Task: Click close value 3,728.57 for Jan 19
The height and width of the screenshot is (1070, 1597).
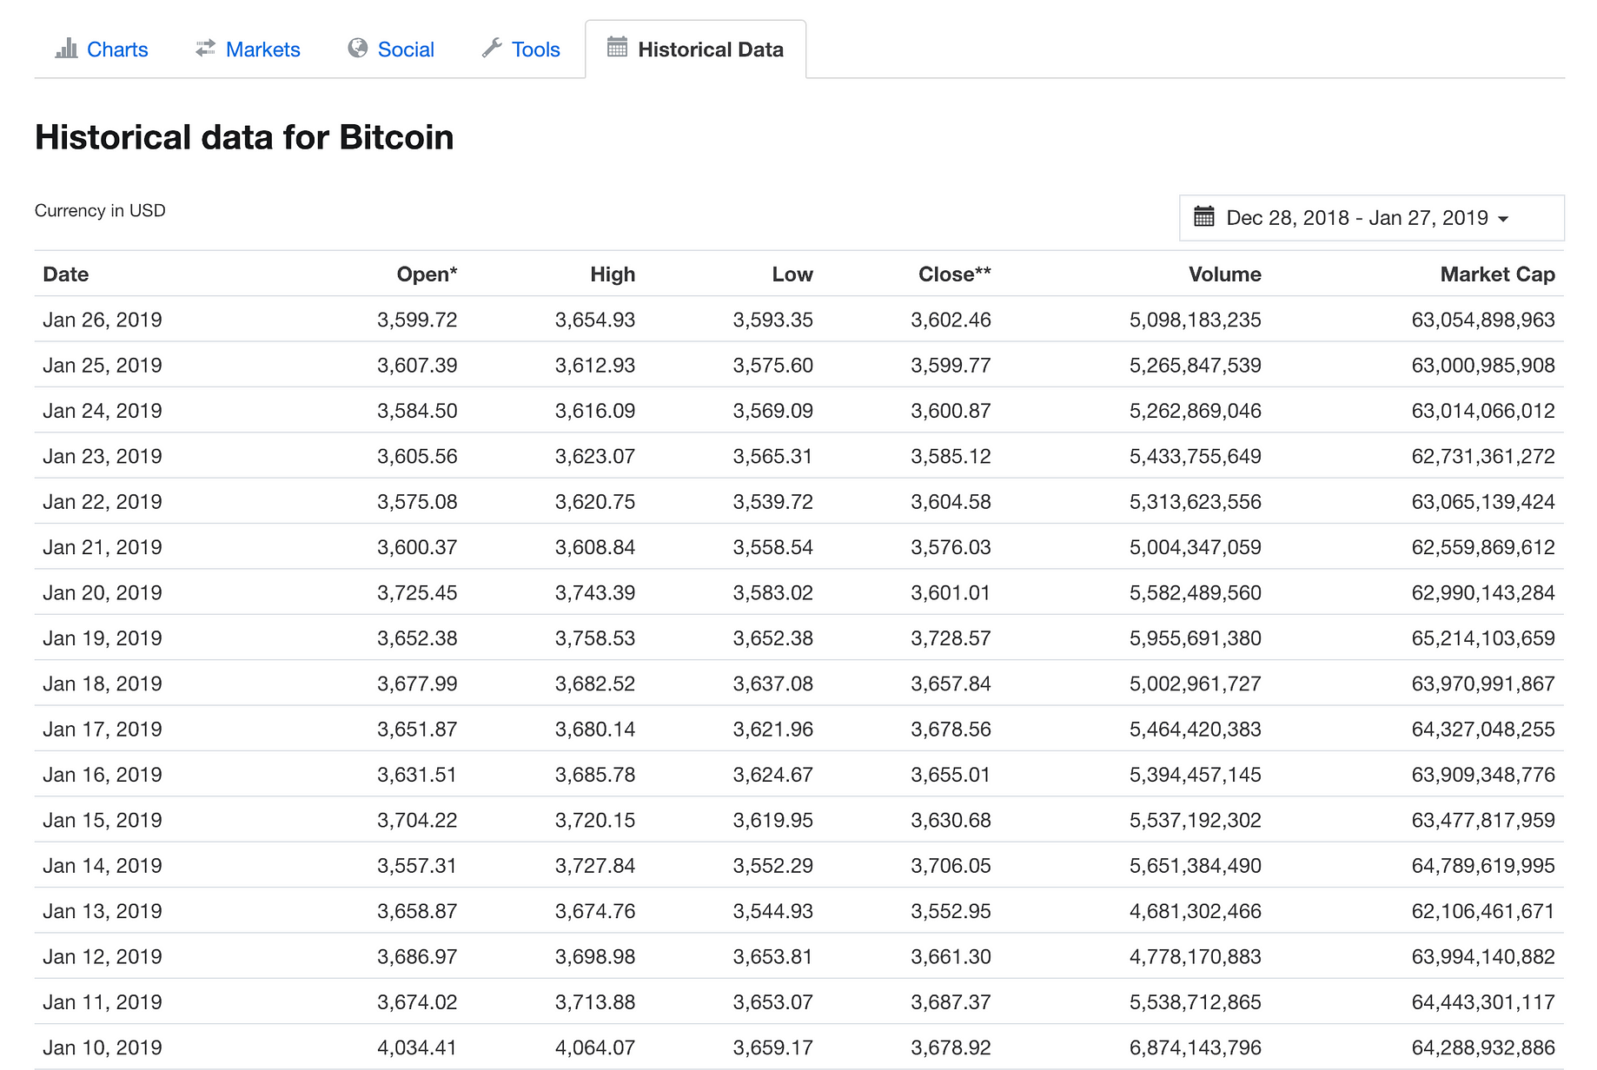Action: (951, 638)
